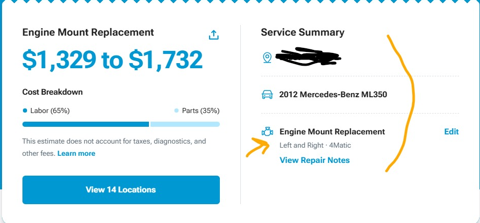Click the Labor legend dot
Screen dimensions: 480x223
tap(24, 110)
